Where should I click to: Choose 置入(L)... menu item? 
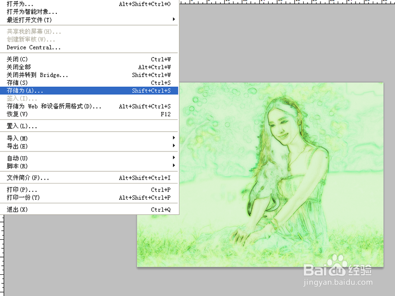tap(89, 126)
